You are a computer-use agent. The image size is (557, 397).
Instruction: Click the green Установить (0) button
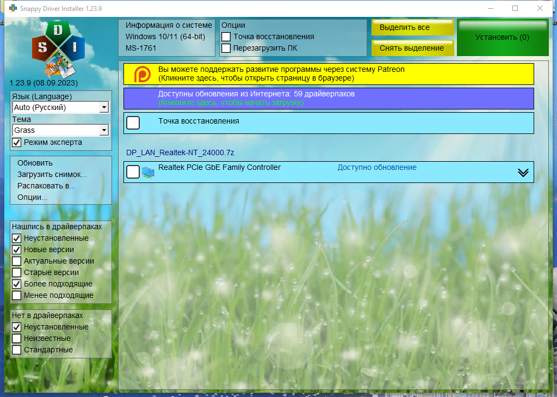point(503,38)
